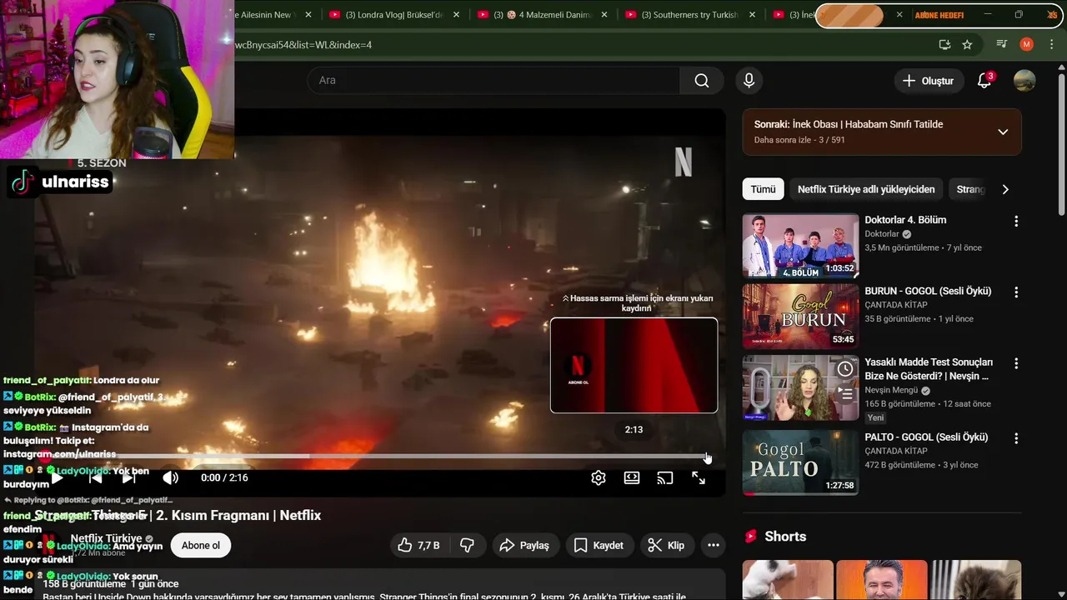Show more filter chips with arrow
Viewport: 1067px width, 600px height.
pyautogui.click(x=1005, y=189)
